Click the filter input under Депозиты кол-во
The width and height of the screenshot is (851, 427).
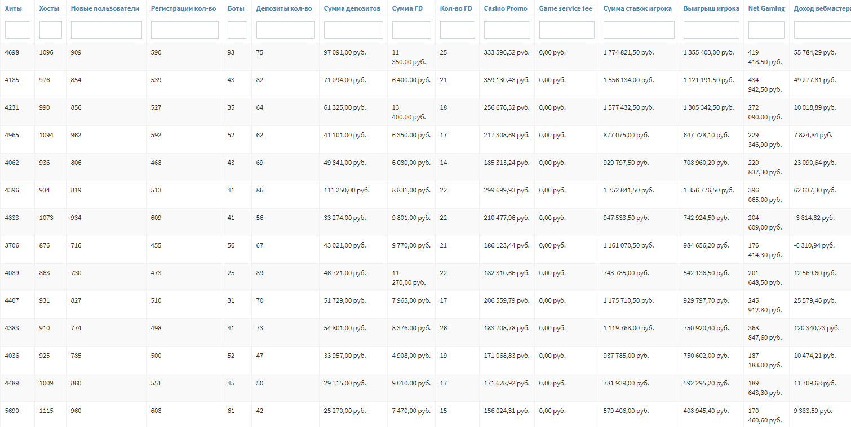[x=285, y=30]
